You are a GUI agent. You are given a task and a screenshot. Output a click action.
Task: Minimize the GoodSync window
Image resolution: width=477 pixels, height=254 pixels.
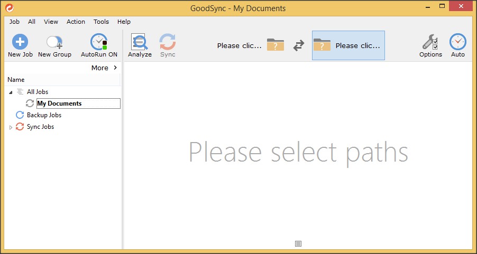click(428, 6)
